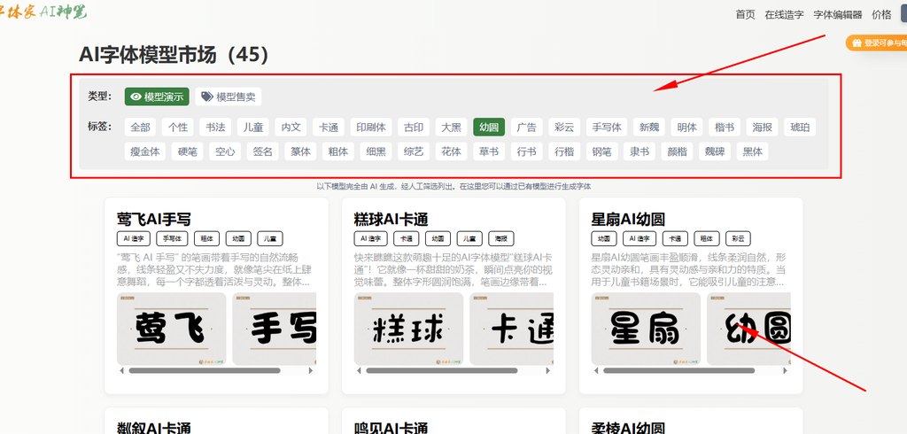Pick the 卡通 tag in the filter bar
This screenshot has height=434, width=907.
[329, 128]
